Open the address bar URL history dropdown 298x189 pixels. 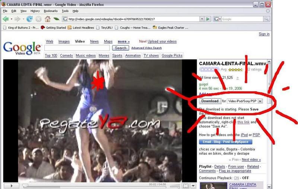(x=202, y=19)
